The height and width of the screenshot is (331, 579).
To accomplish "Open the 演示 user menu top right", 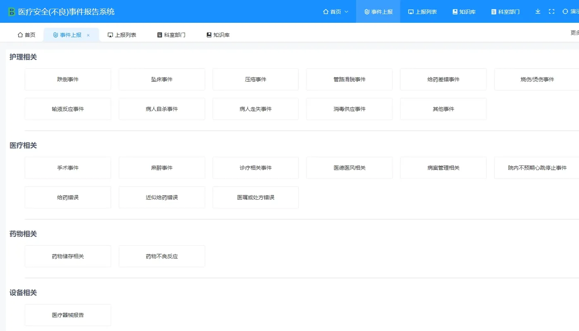I will click(575, 12).
